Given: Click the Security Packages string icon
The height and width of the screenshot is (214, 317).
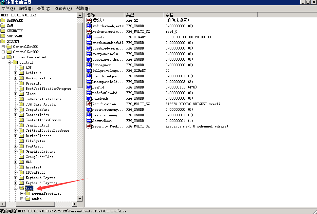Looking at the screenshot, I should pos(89,126).
